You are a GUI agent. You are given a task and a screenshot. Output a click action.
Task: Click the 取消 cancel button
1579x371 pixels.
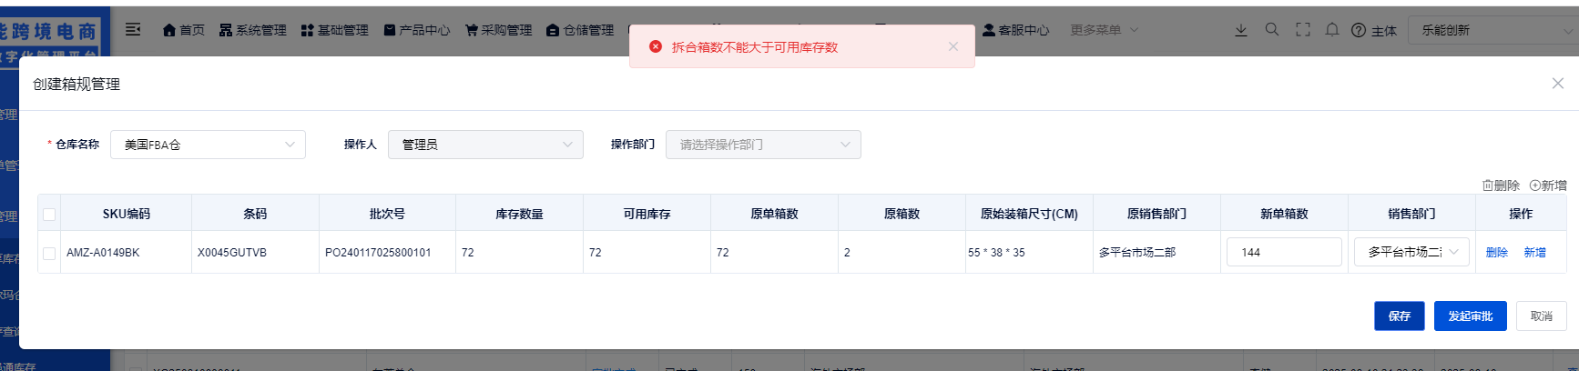click(1542, 316)
